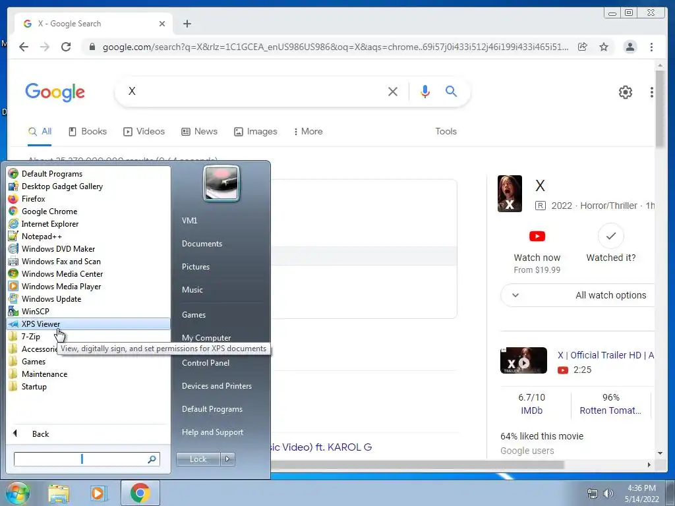The height and width of the screenshot is (506, 675).
Task: Launch Desktop Gadget Gallery
Action: point(88,186)
